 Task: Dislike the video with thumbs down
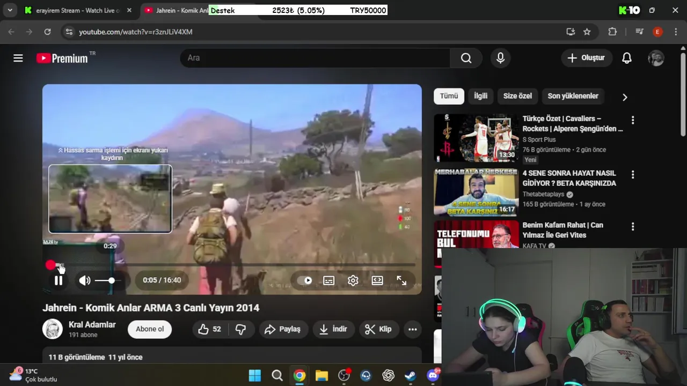pos(241,329)
